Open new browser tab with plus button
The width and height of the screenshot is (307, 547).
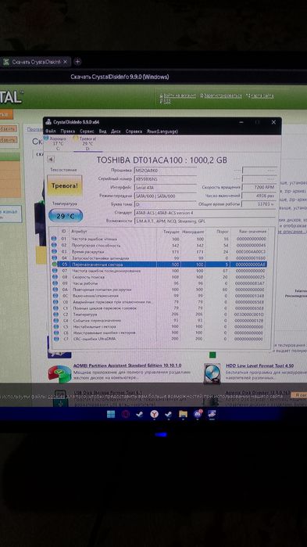click(77, 62)
